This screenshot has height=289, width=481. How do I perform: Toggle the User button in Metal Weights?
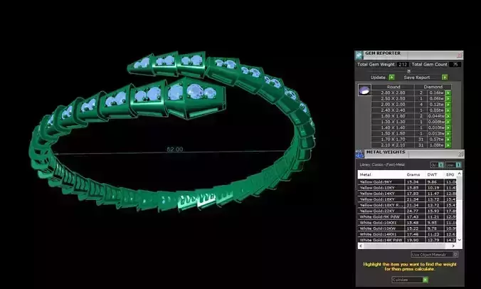point(453,164)
